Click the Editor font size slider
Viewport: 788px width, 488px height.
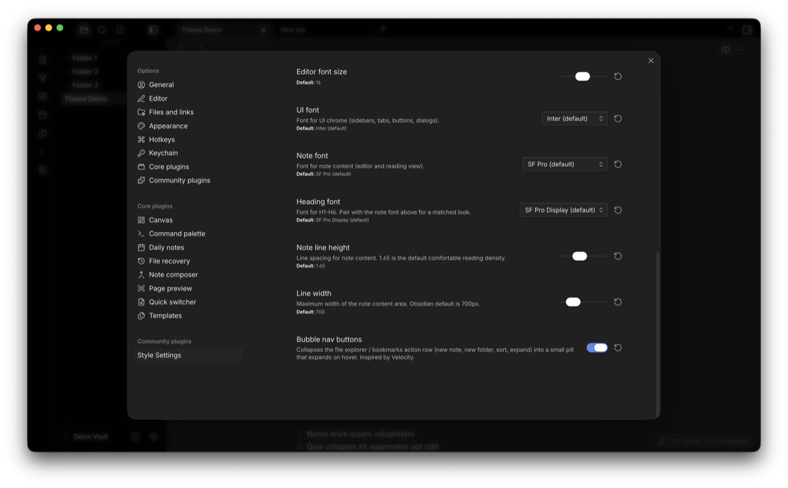point(582,76)
